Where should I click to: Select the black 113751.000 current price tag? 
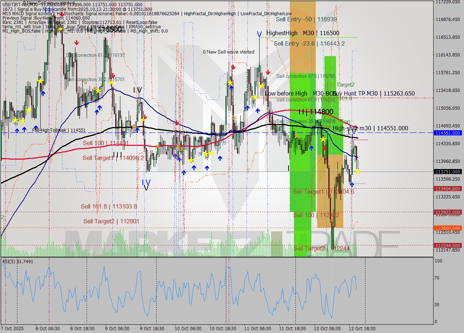pyautogui.click(x=448, y=172)
